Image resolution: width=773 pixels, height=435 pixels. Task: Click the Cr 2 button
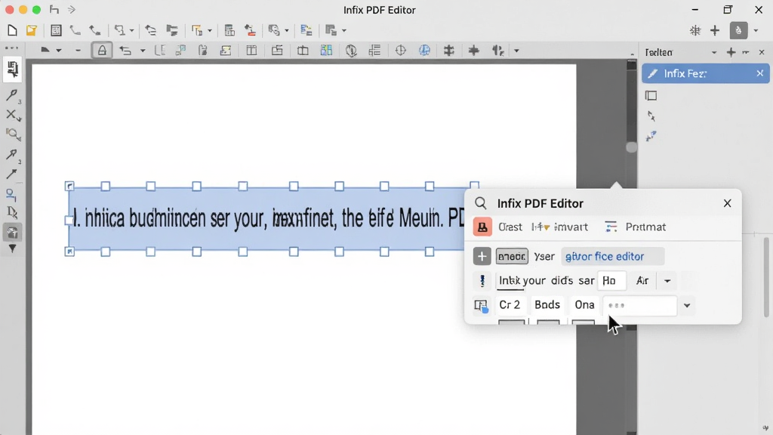[x=510, y=305]
